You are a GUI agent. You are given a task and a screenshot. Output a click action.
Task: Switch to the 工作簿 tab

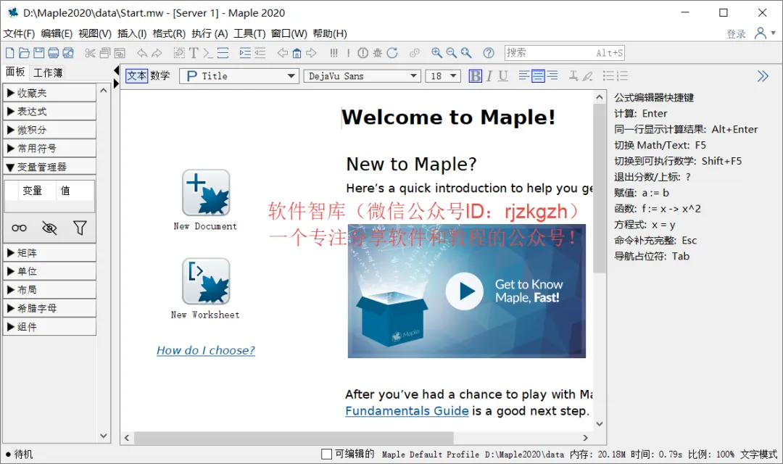pyautogui.click(x=48, y=73)
